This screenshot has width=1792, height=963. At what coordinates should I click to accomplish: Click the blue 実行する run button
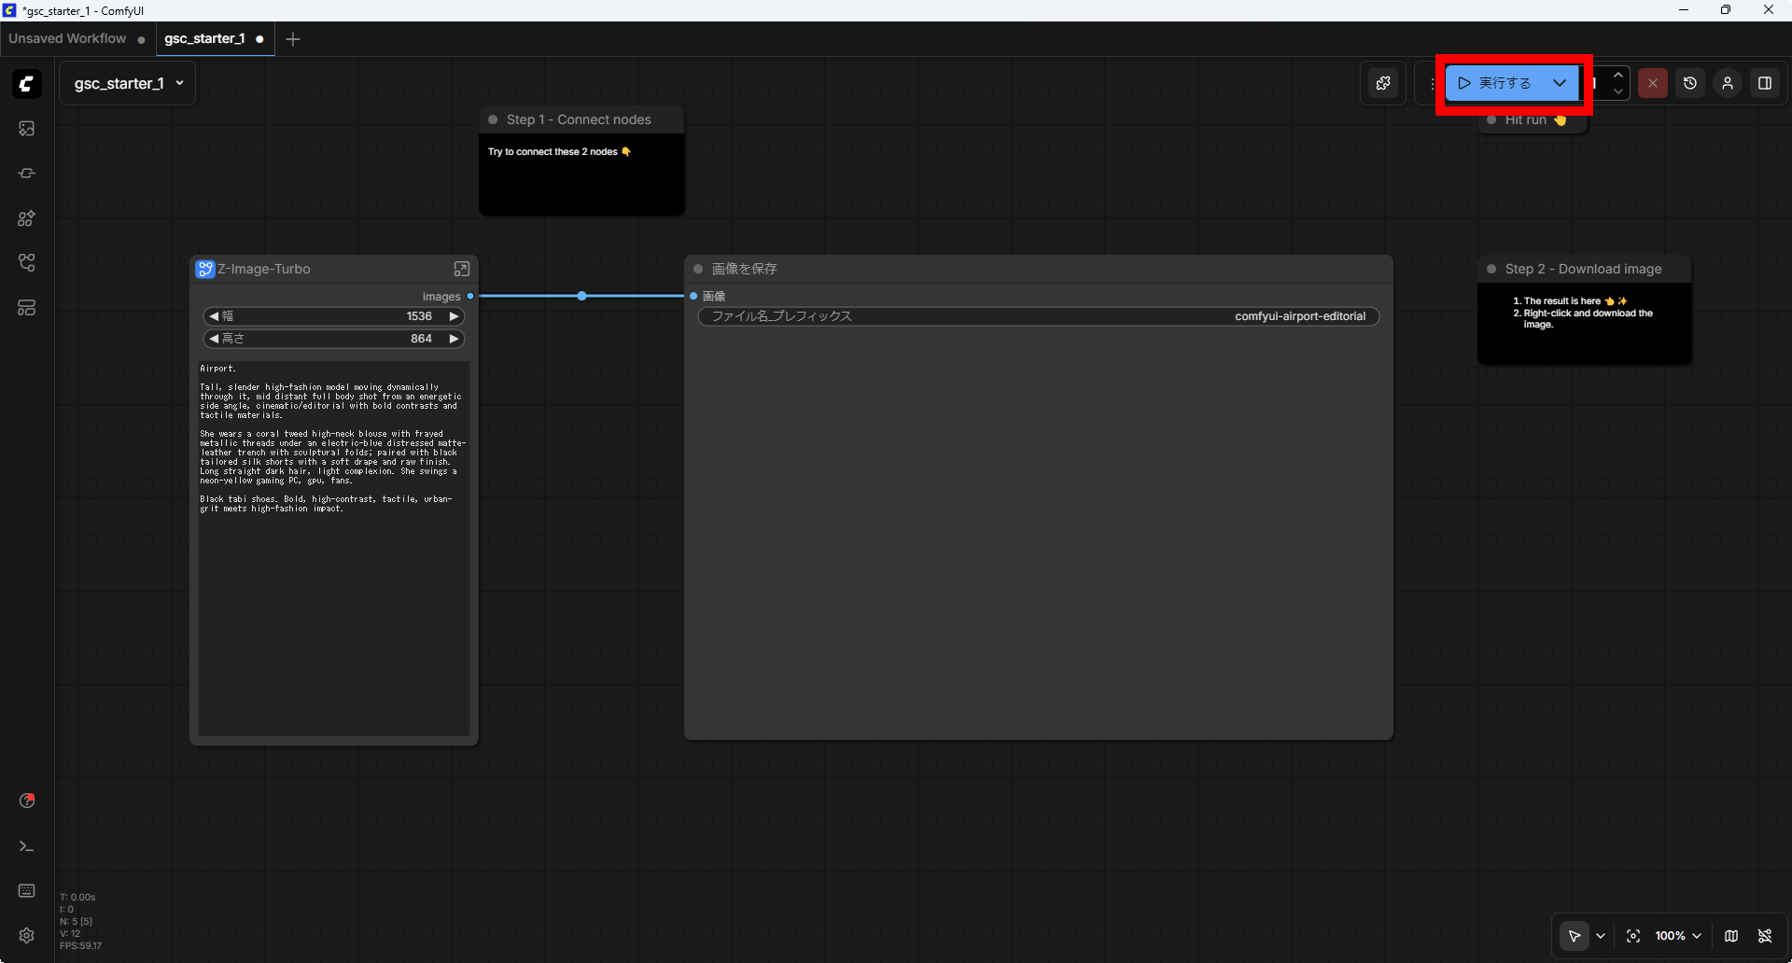(x=1496, y=83)
